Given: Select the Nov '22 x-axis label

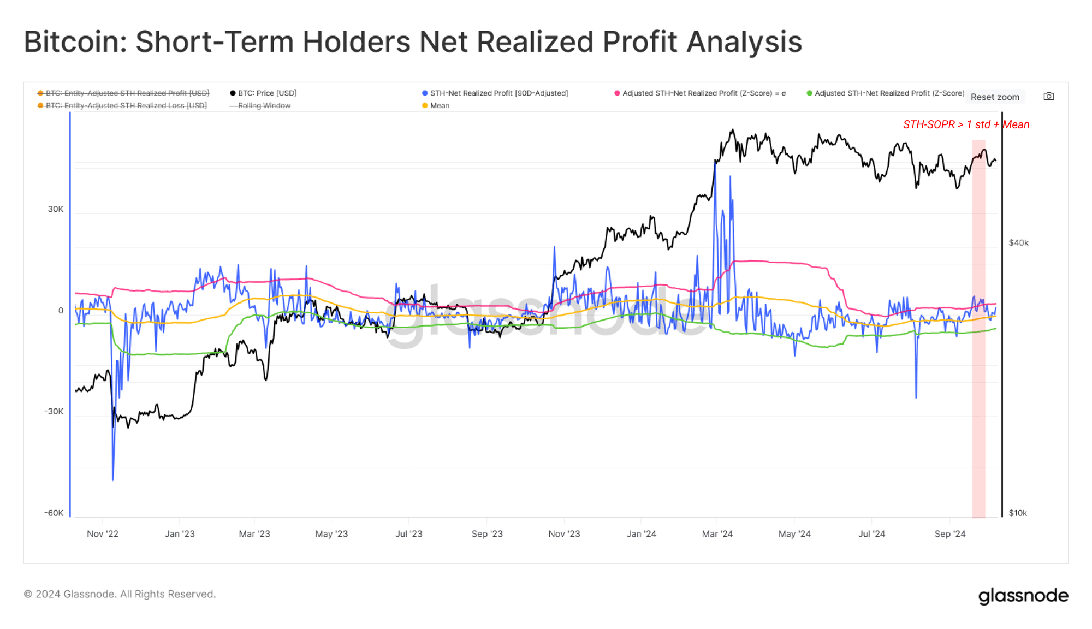Looking at the screenshot, I should pyautogui.click(x=103, y=533).
